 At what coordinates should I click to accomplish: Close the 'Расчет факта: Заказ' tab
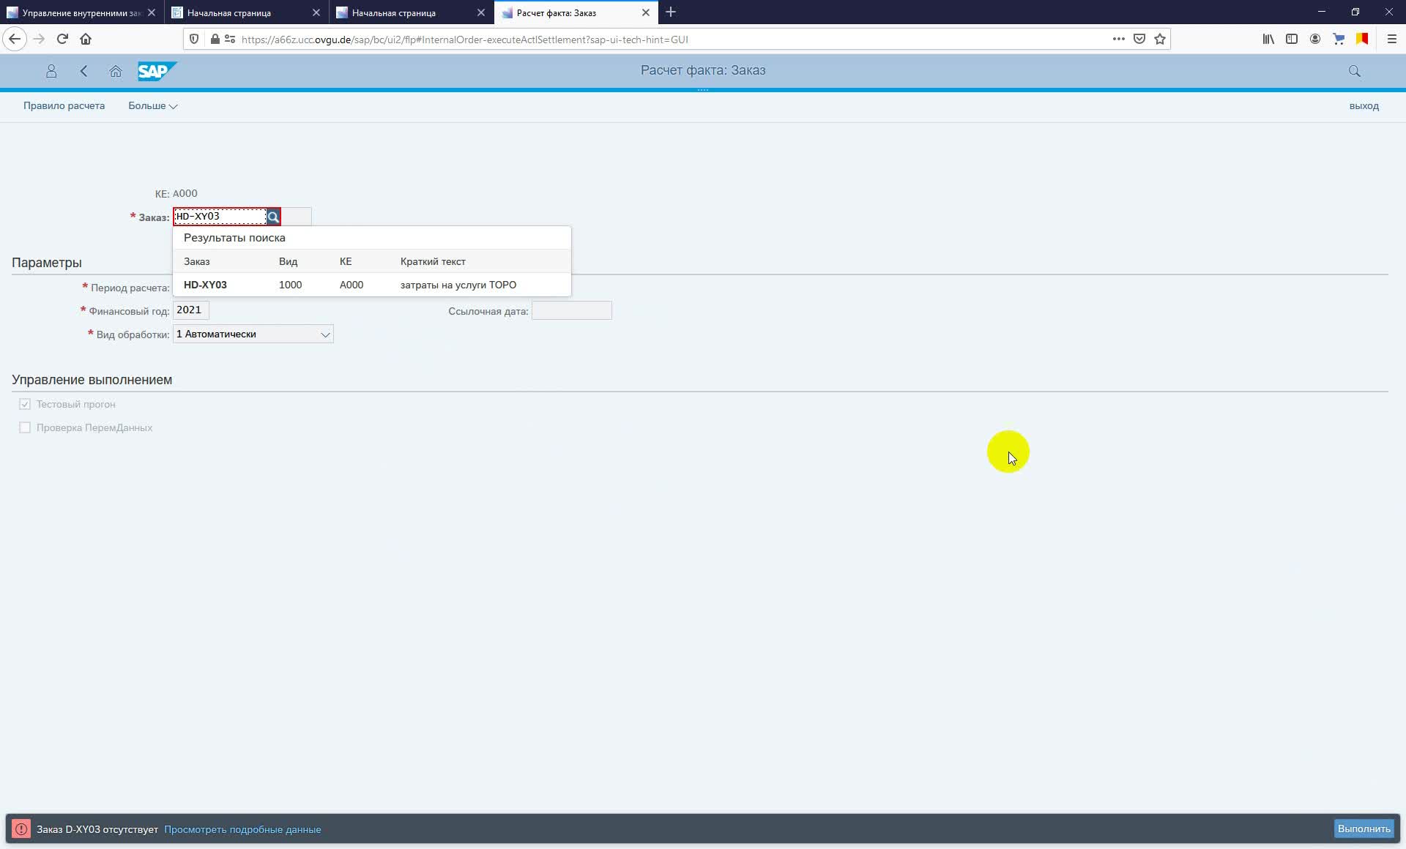click(x=646, y=12)
